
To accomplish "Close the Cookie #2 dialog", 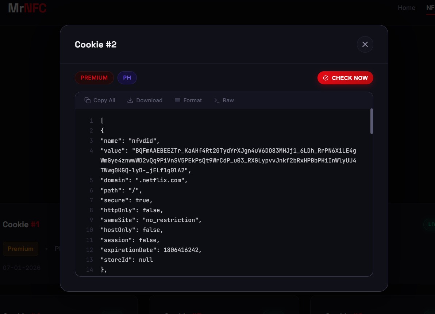I will tap(365, 45).
